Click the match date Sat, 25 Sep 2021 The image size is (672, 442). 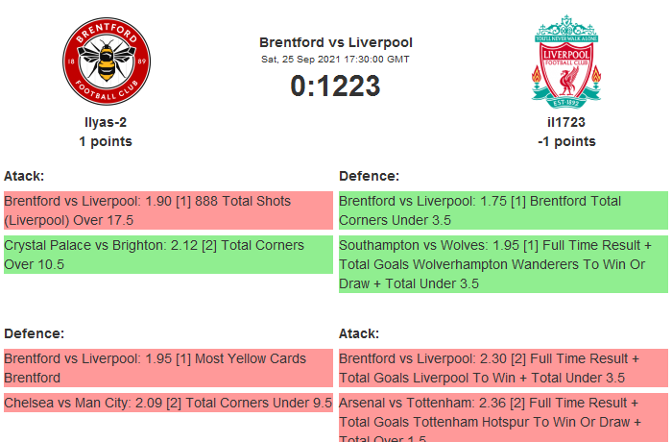point(336,60)
